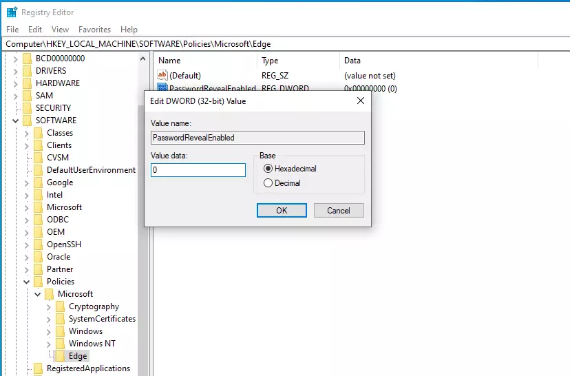The image size is (570, 376).
Task: Open the Edit menu
Action: click(35, 30)
